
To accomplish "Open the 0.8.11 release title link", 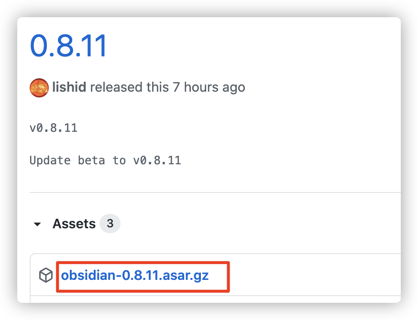I will [68, 45].
